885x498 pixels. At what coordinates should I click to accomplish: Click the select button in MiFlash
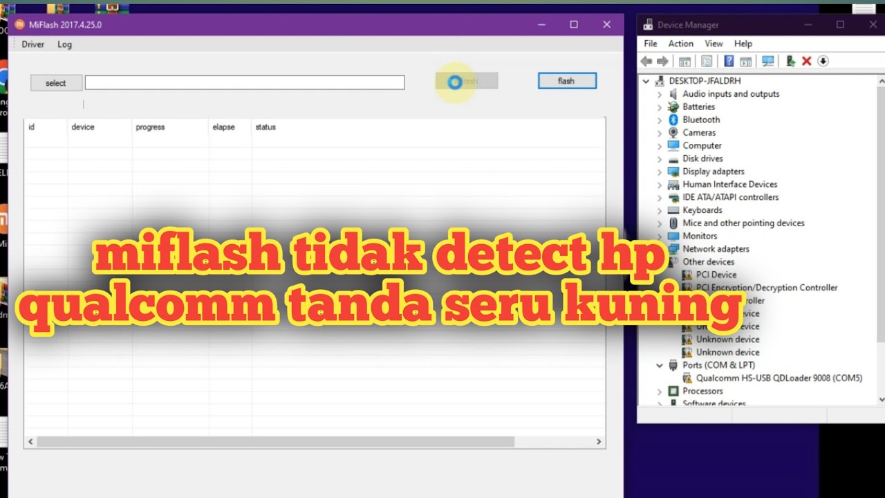(x=56, y=83)
